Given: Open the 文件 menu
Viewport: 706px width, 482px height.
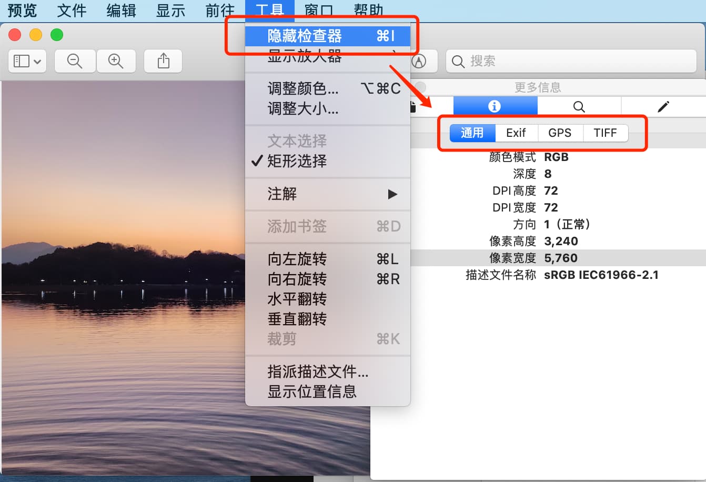Looking at the screenshot, I should click(x=72, y=11).
